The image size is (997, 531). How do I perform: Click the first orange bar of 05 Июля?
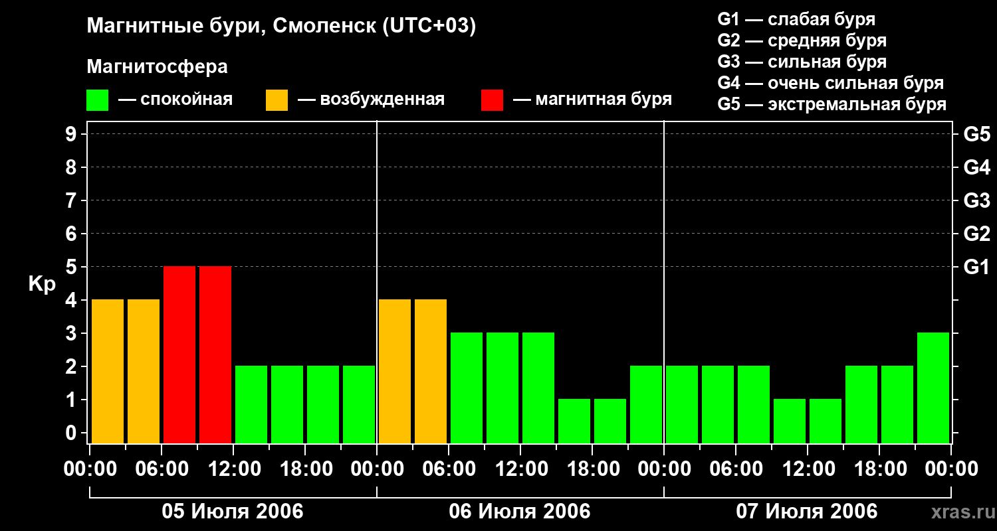click(108, 371)
